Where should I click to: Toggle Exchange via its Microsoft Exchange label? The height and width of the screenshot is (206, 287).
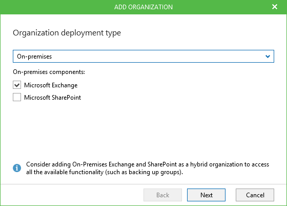pyautogui.click(x=51, y=85)
